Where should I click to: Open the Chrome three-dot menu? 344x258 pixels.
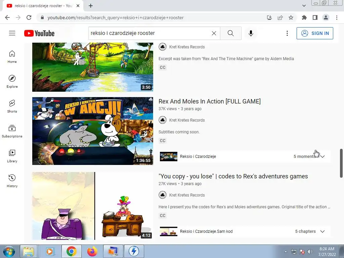pos(337,17)
